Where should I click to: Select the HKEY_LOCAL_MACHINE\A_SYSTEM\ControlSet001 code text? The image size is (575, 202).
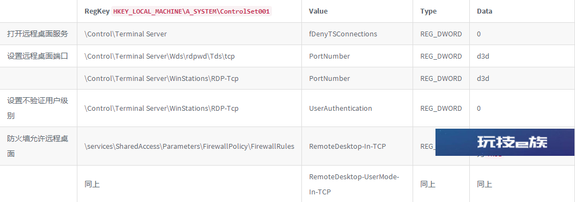click(191, 11)
